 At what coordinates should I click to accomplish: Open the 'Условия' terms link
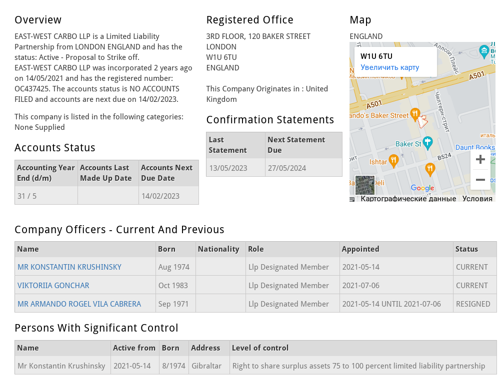[x=477, y=199]
